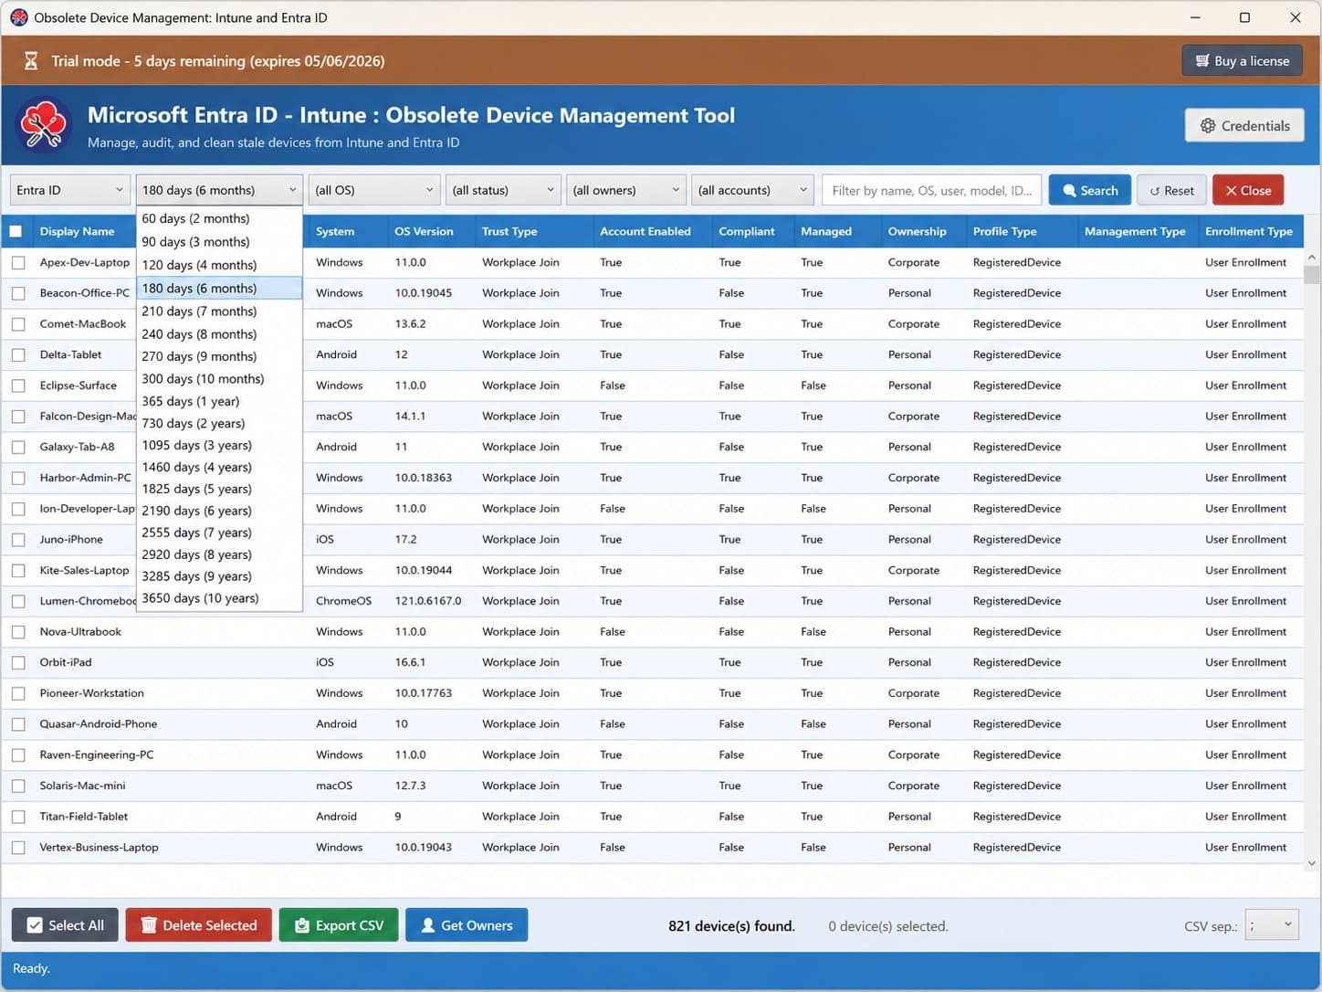Click the Quasar-Android-Phone device name

99,724
